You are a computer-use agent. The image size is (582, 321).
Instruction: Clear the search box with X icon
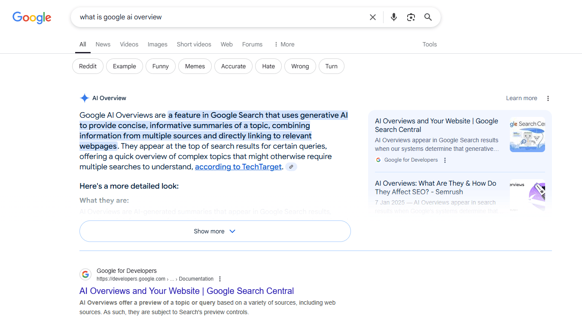[373, 17]
